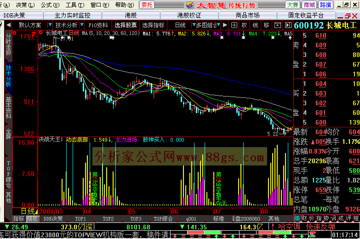Select the q001 template tab
Image resolution: width=360 pixels, height=239 pixels.
[191, 219]
